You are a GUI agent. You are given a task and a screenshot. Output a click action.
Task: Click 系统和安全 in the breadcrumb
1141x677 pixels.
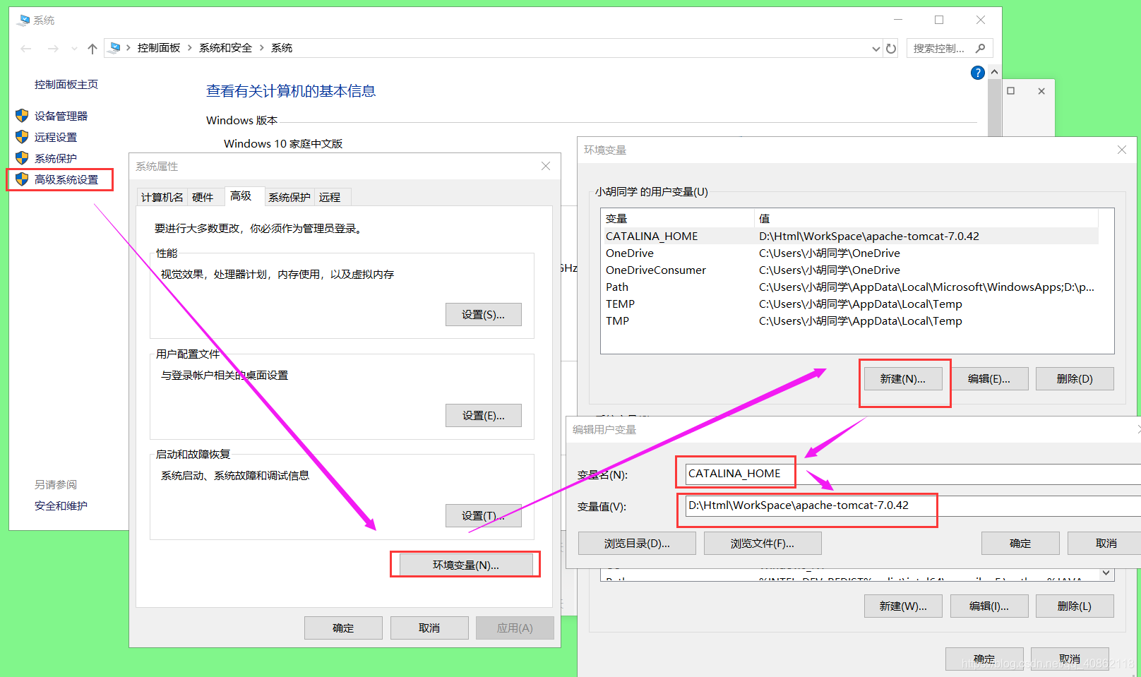(225, 48)
